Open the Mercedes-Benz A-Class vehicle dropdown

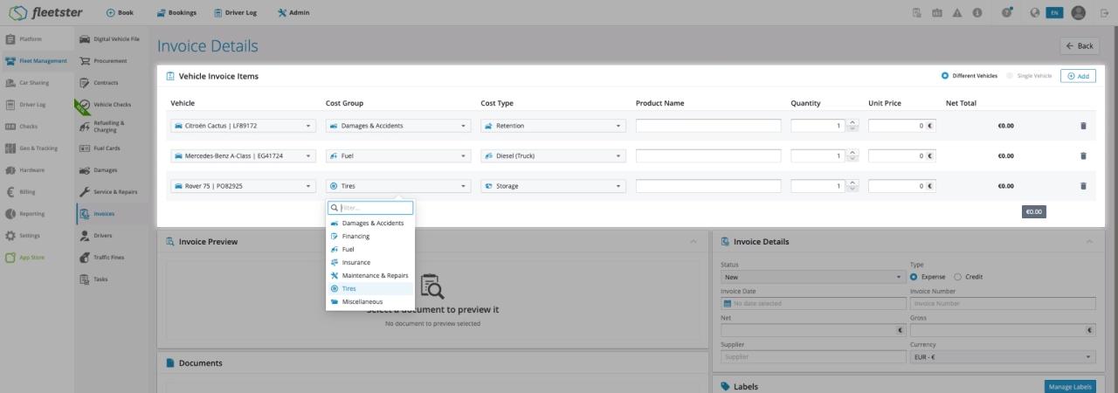243,156
